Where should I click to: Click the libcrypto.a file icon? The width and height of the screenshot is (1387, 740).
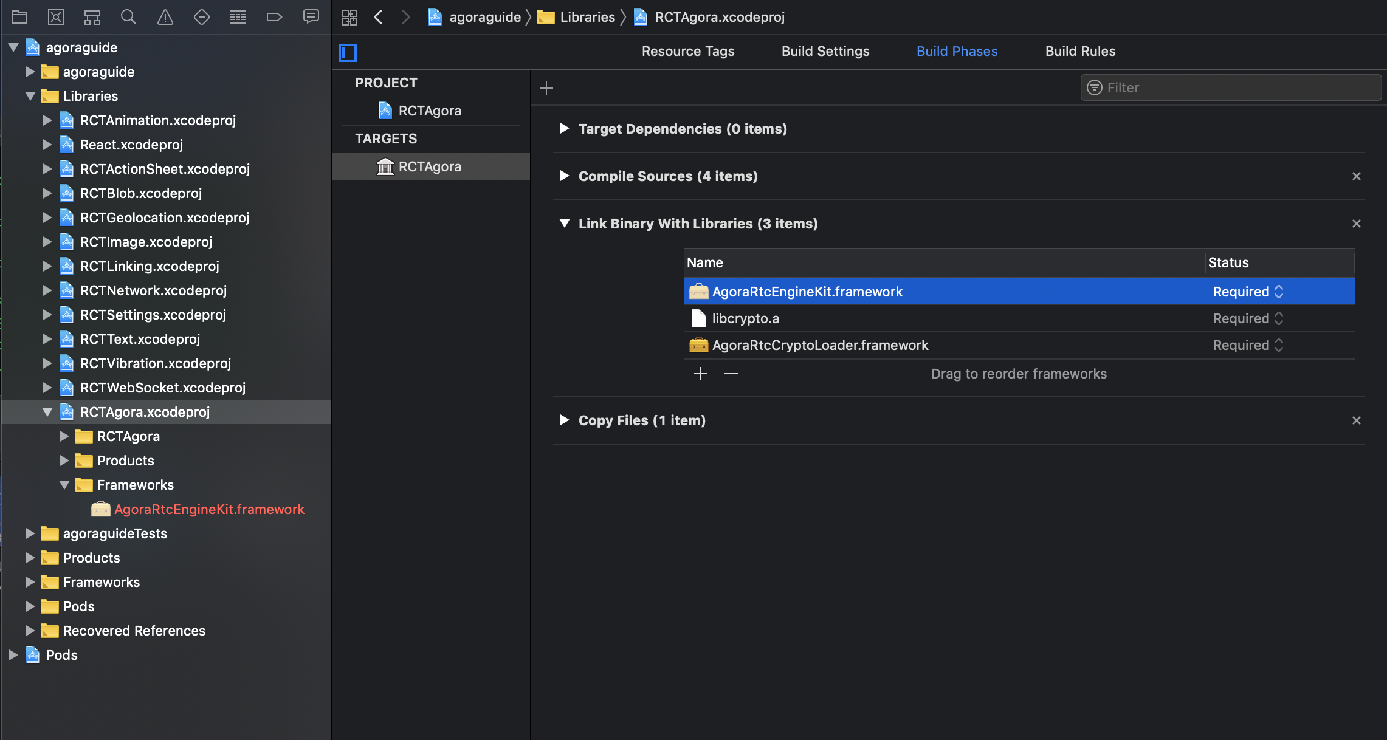point(699,318)
